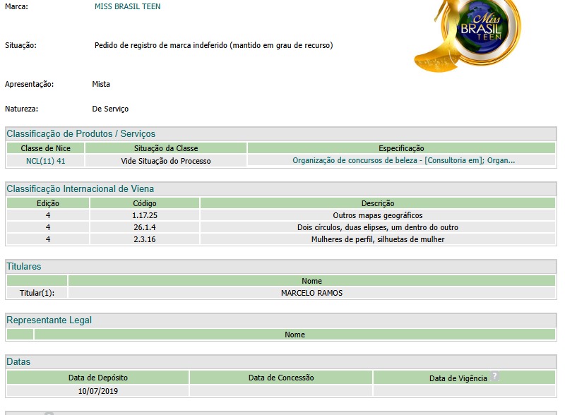565x415 pixels.
Task: Click the 'Situação:' field label
Action: 20,45
